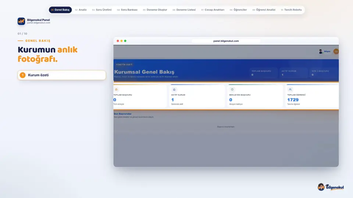Select the Öğrenci Analizi tab

pos(264,10)
